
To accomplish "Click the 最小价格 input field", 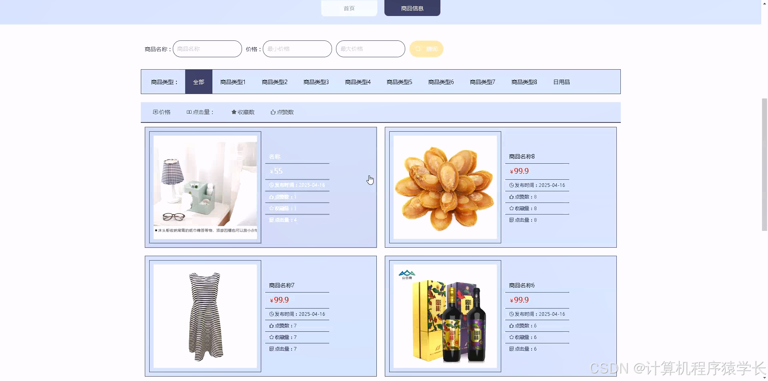I will point(297,49).
